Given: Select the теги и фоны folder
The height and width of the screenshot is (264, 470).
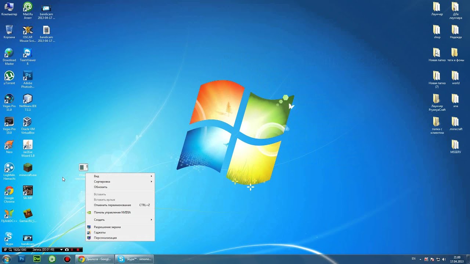Looking at the screenshot, I should [x=455, y=55].
